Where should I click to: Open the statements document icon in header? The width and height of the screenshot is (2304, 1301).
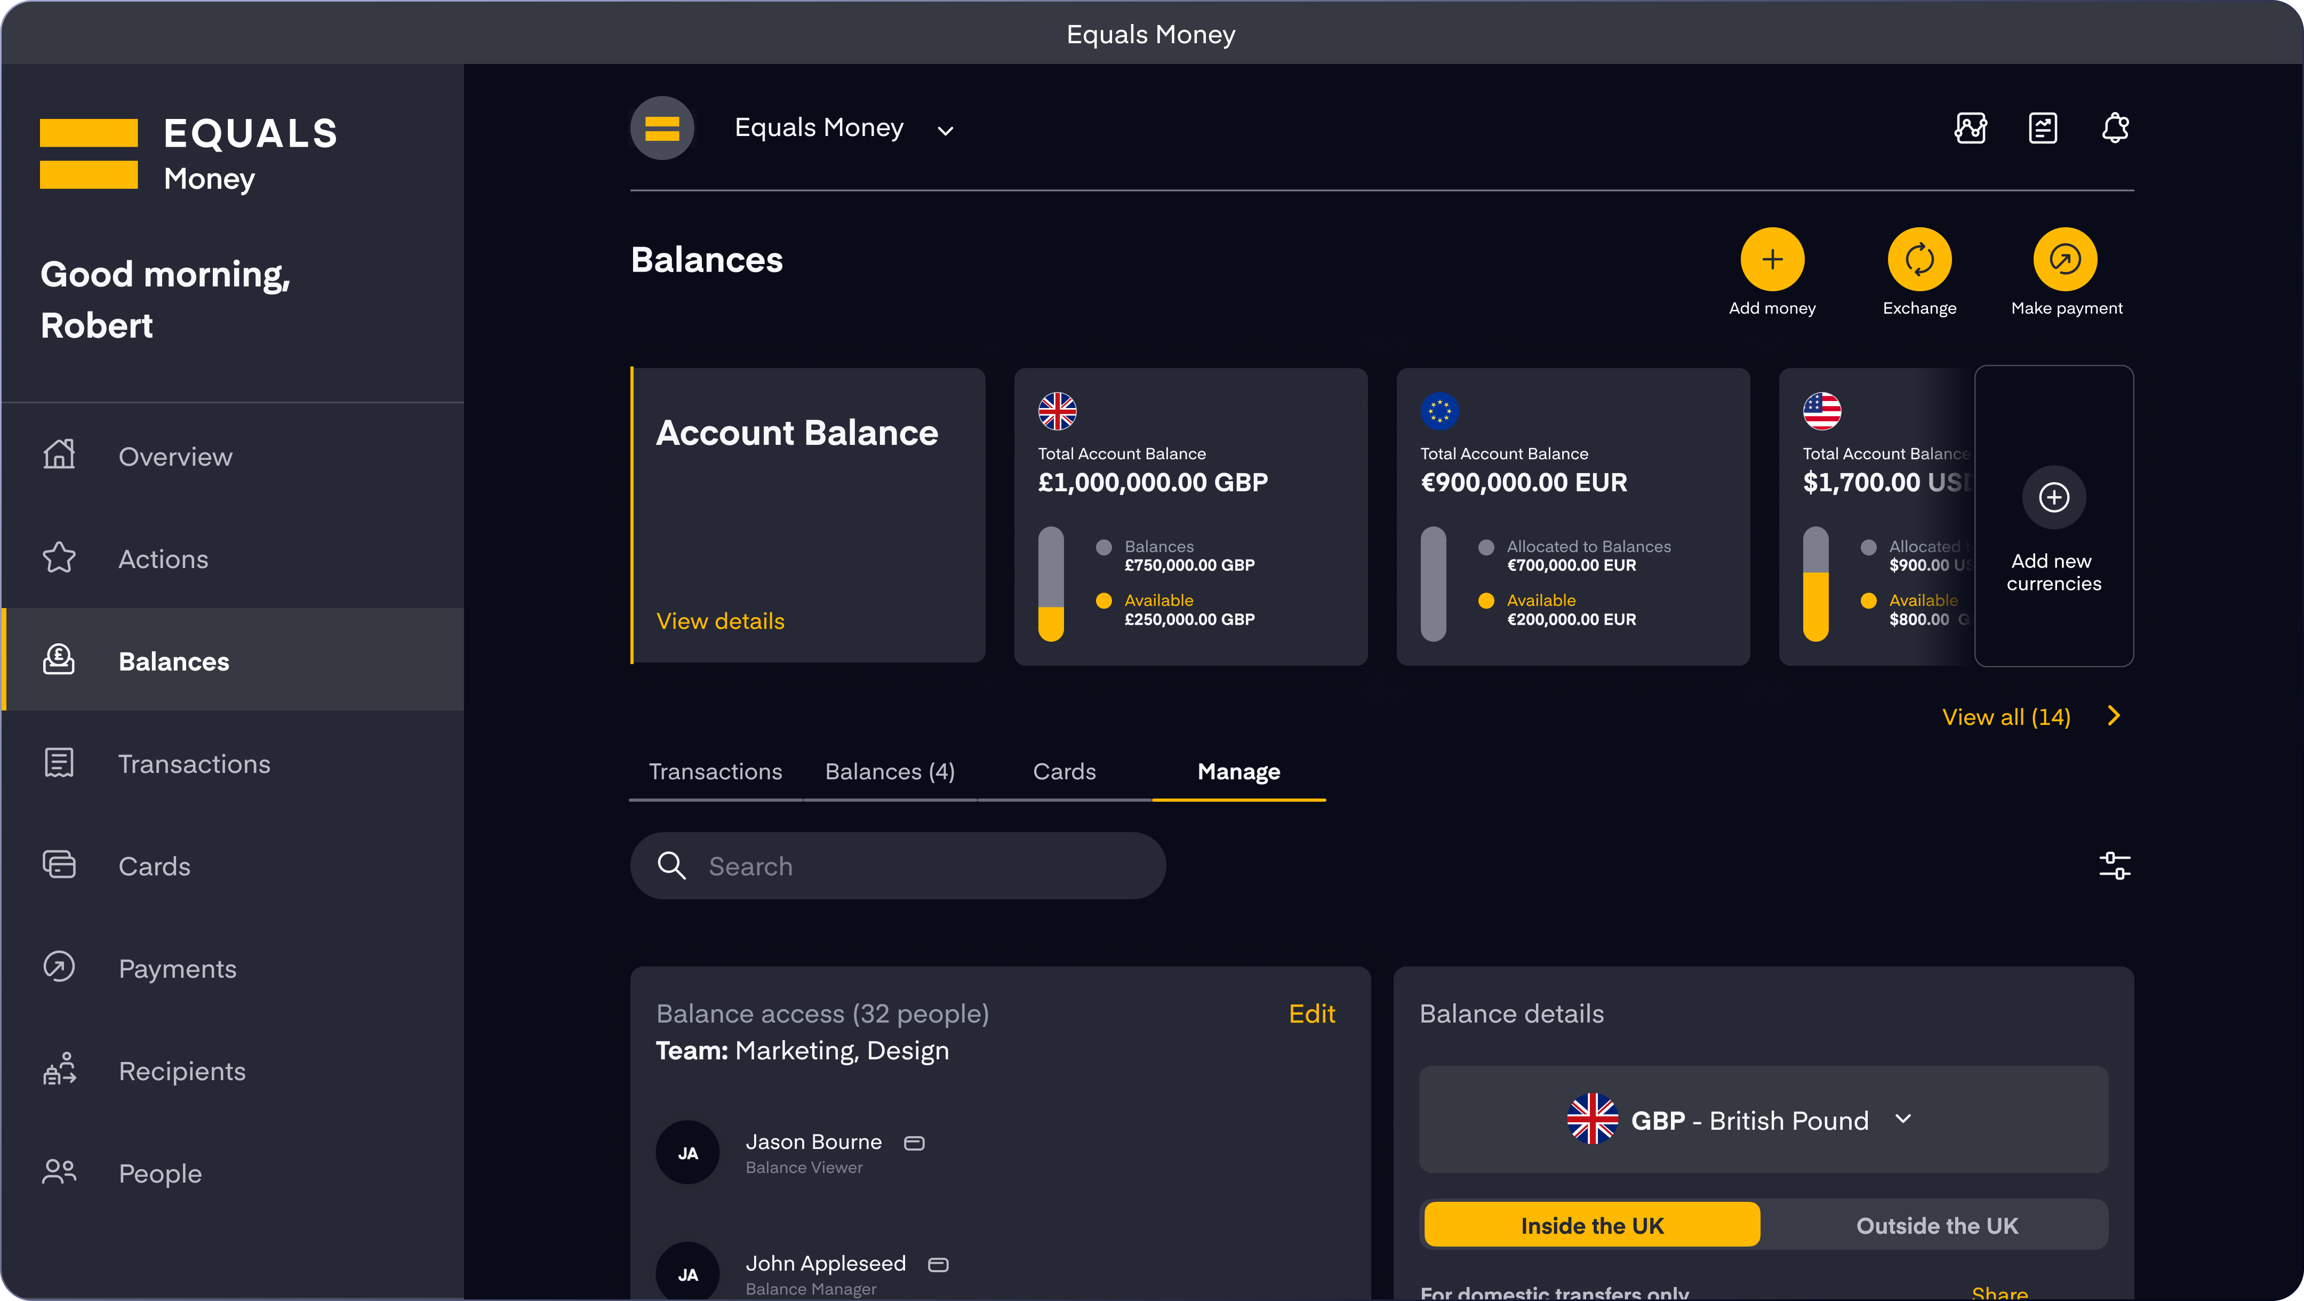click(x=2043, y=128)
